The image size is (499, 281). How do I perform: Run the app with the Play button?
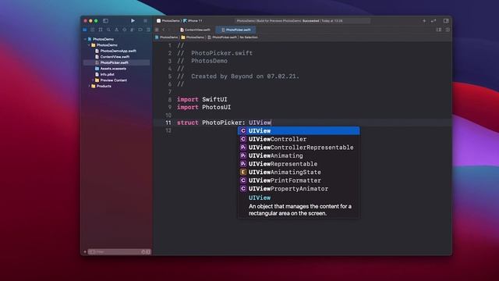(x=133, y=21)
